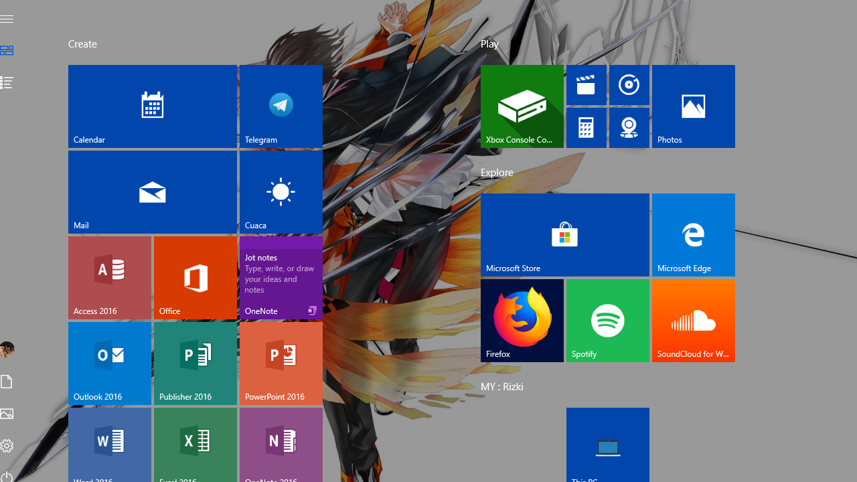Image resolution: width=857 pixels, height=482 pixels.
Task: Click the user account picture
Action: (x=7, y=349)
